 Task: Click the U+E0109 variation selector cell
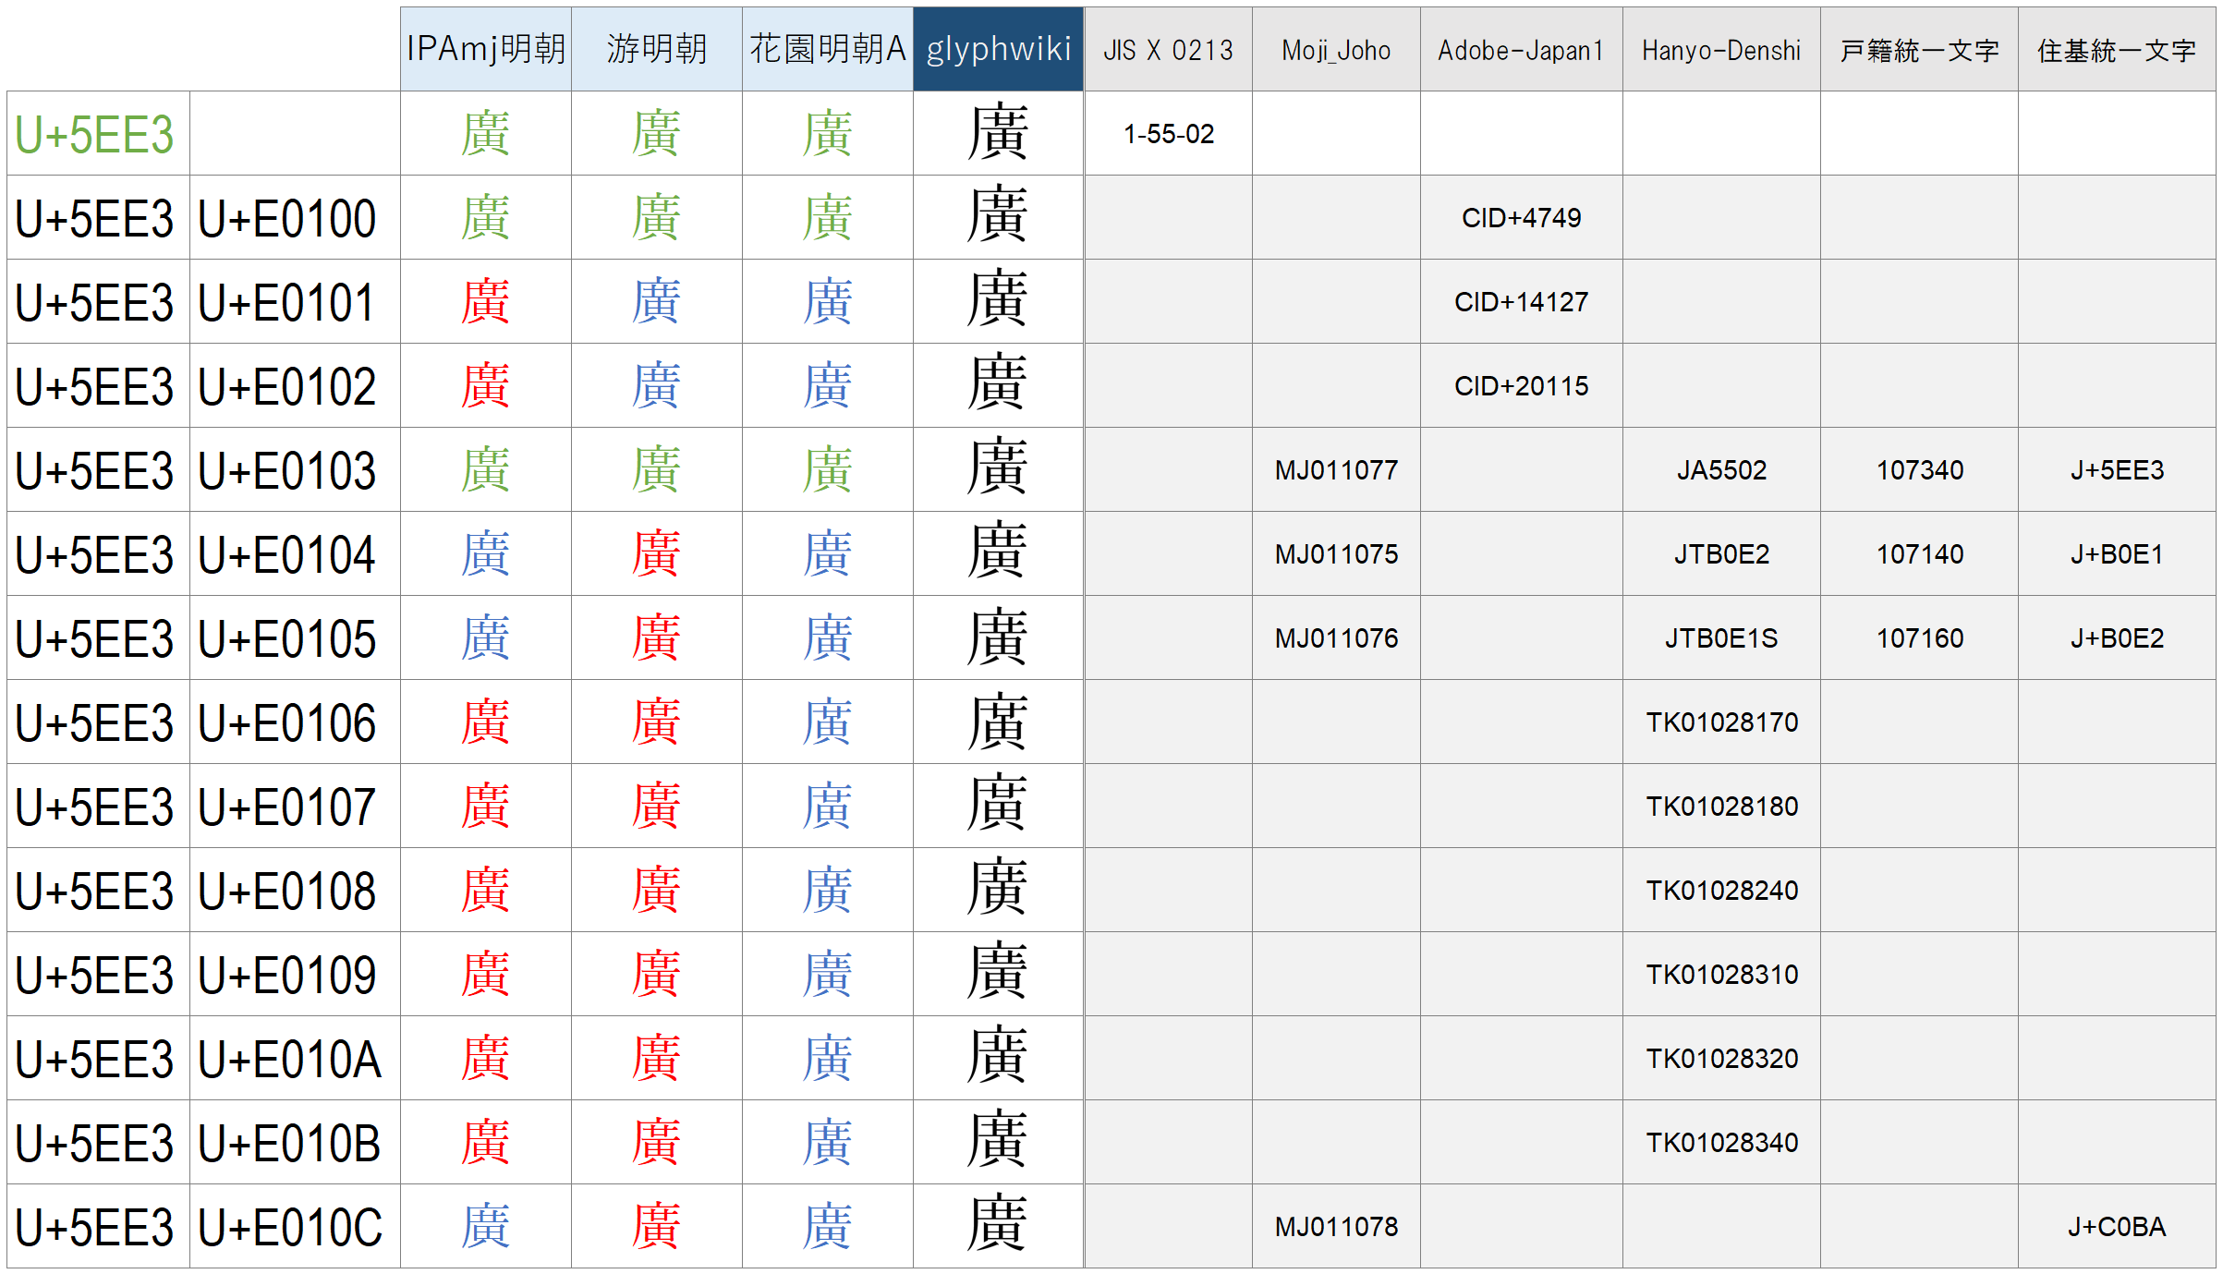295,974
